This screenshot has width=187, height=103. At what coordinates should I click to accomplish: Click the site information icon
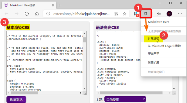point(48,14)
